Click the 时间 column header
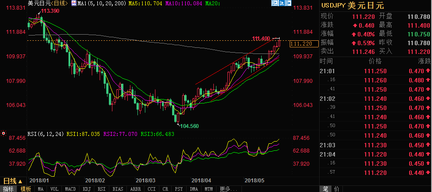The height and width of the screenshot is (192, 432). point(326,61)
